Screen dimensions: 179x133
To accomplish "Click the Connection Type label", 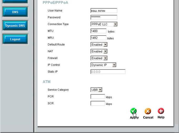I will (x=58, y=24).
